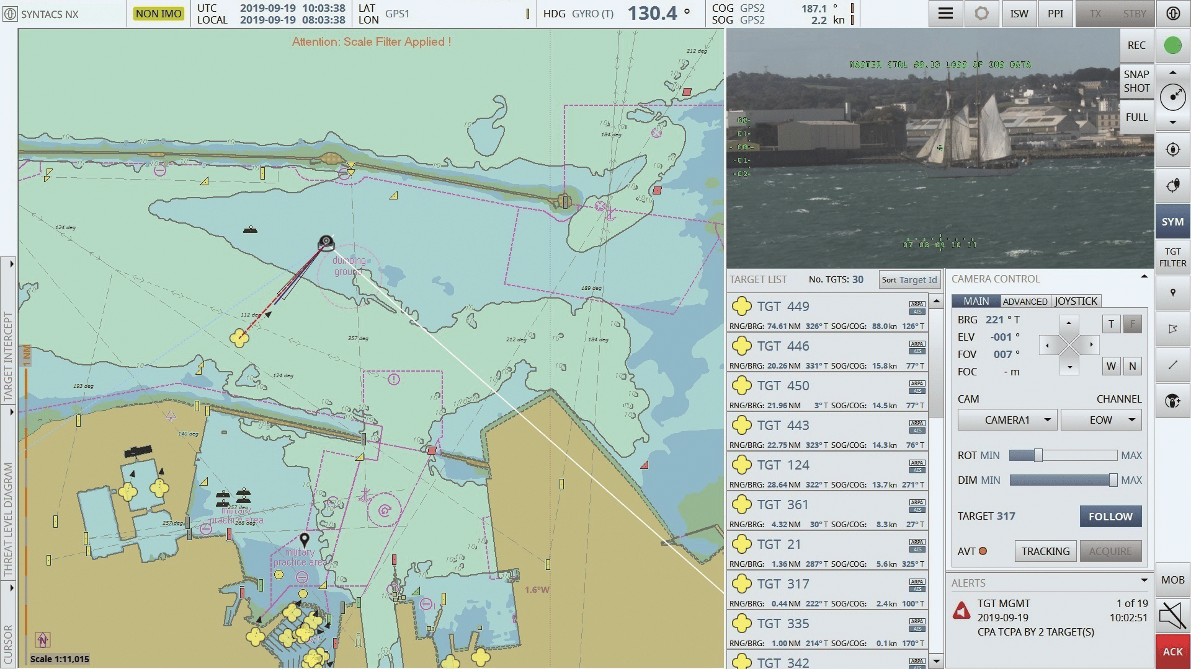Click the map pin marker tool
The height and width of the screenshot is (669, 1191).
click(x=1172, y=293)
